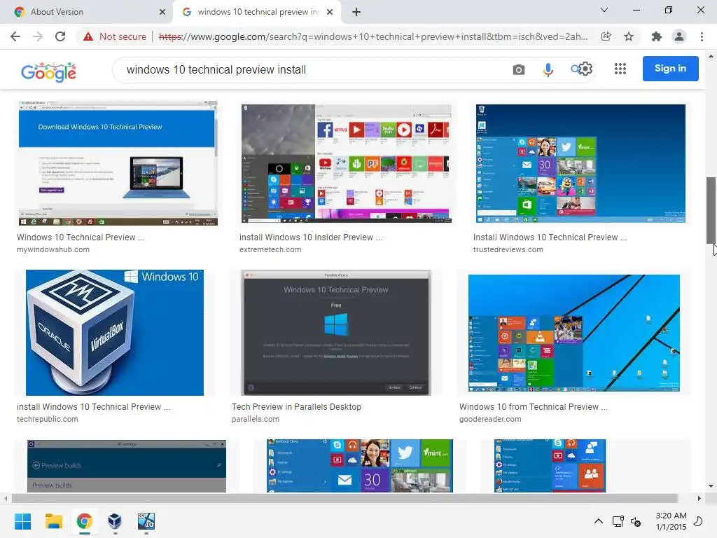Screen dimensions: 717x538
Task: Open the Parallels Technical Preview thumbnail
Action: [336, 333]
